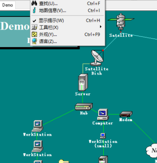This screenshot has height=163, width=157.
Task: Click the network cloud icon
Action: point(151,151)
